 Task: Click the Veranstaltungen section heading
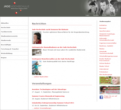click(42, 84)
